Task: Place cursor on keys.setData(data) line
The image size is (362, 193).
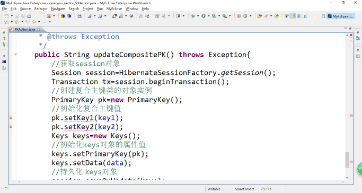Action: [91, 163]
